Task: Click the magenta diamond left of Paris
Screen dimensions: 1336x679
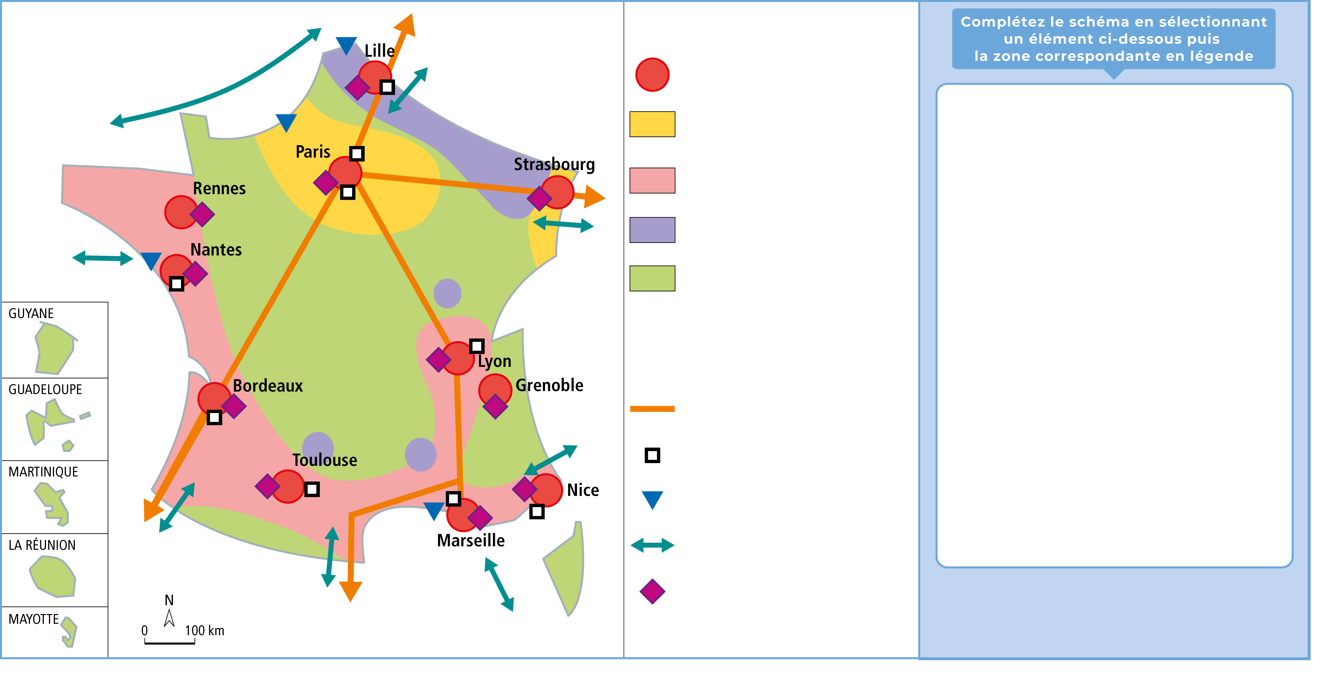Action: click(326, 183)
